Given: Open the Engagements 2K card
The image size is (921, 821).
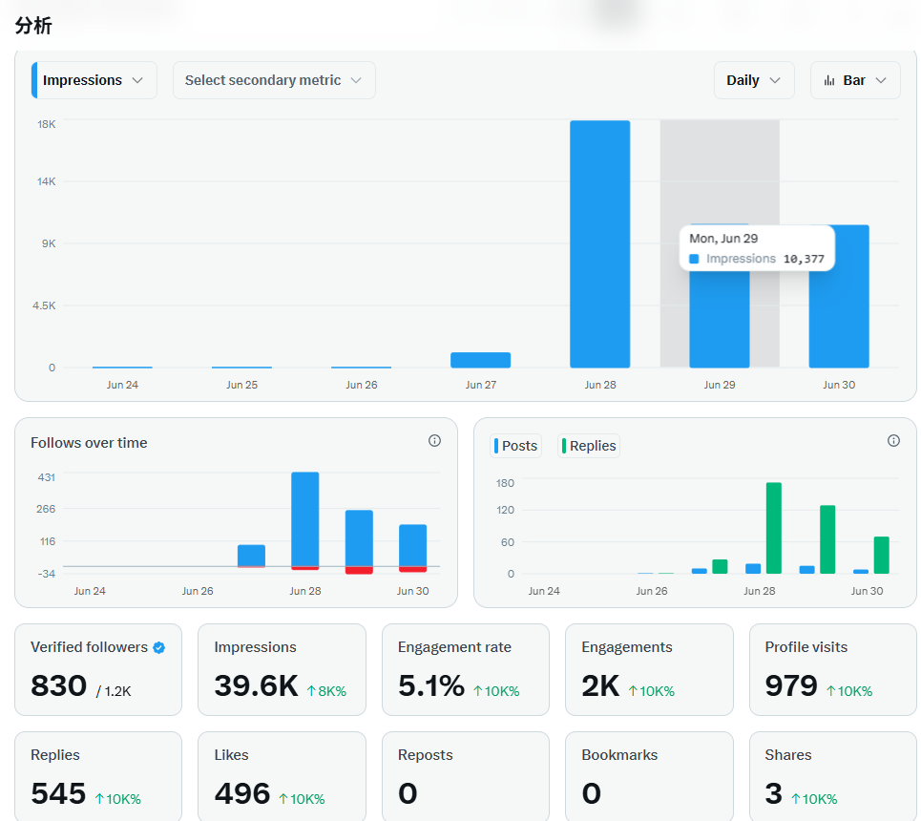Looking at the screenshot, I should click(x=649, y=669).
